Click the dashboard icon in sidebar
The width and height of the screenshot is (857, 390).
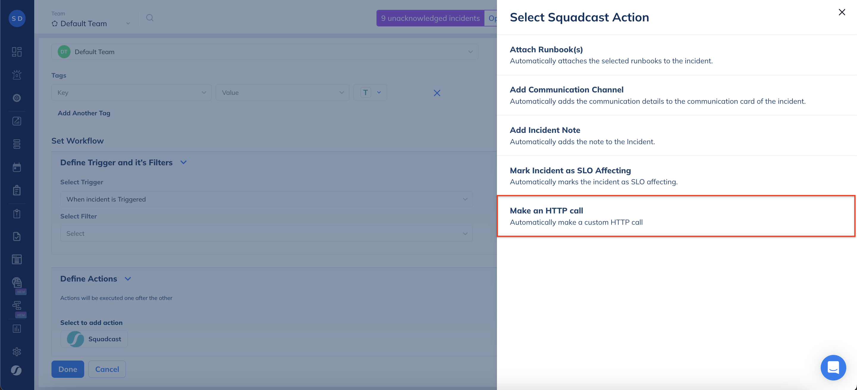[17, 52]
